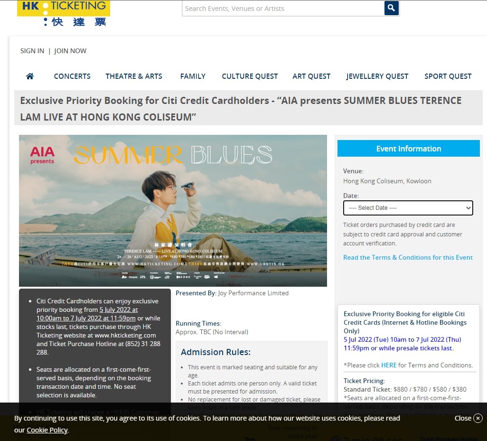This screenshot has height=441, width=487.
Task: Open the Concerts menu
Action: 72,76
